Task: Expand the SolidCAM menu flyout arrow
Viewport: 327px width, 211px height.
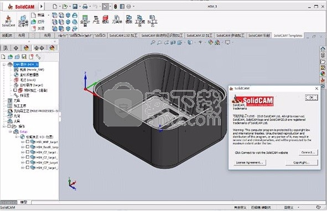Action: [x=41, y=7]
